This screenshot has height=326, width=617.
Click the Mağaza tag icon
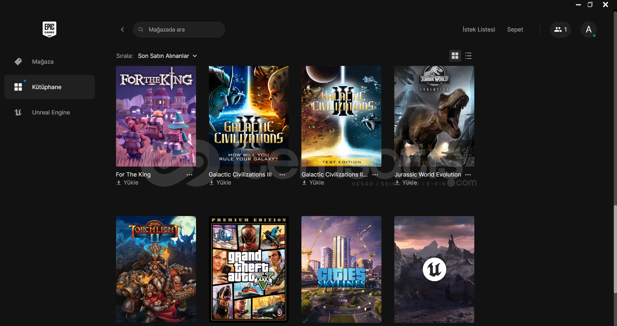coord(18,61)
